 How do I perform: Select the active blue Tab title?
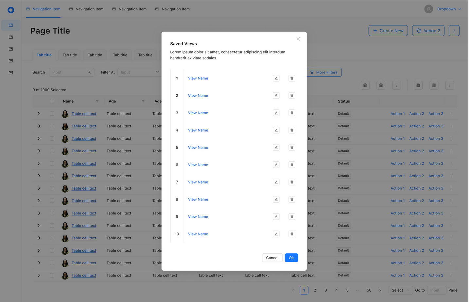coord(44,55)
